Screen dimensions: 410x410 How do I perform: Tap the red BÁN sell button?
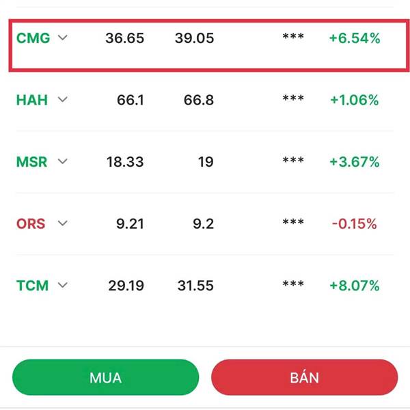coord(305,377)
